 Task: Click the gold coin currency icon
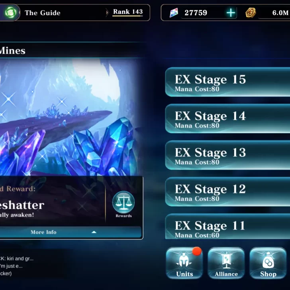click(251, 13)
